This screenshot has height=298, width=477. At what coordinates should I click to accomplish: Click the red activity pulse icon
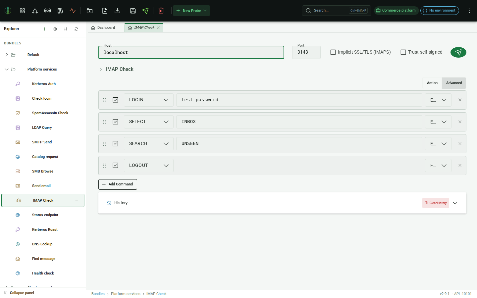(x=73, y=11)
